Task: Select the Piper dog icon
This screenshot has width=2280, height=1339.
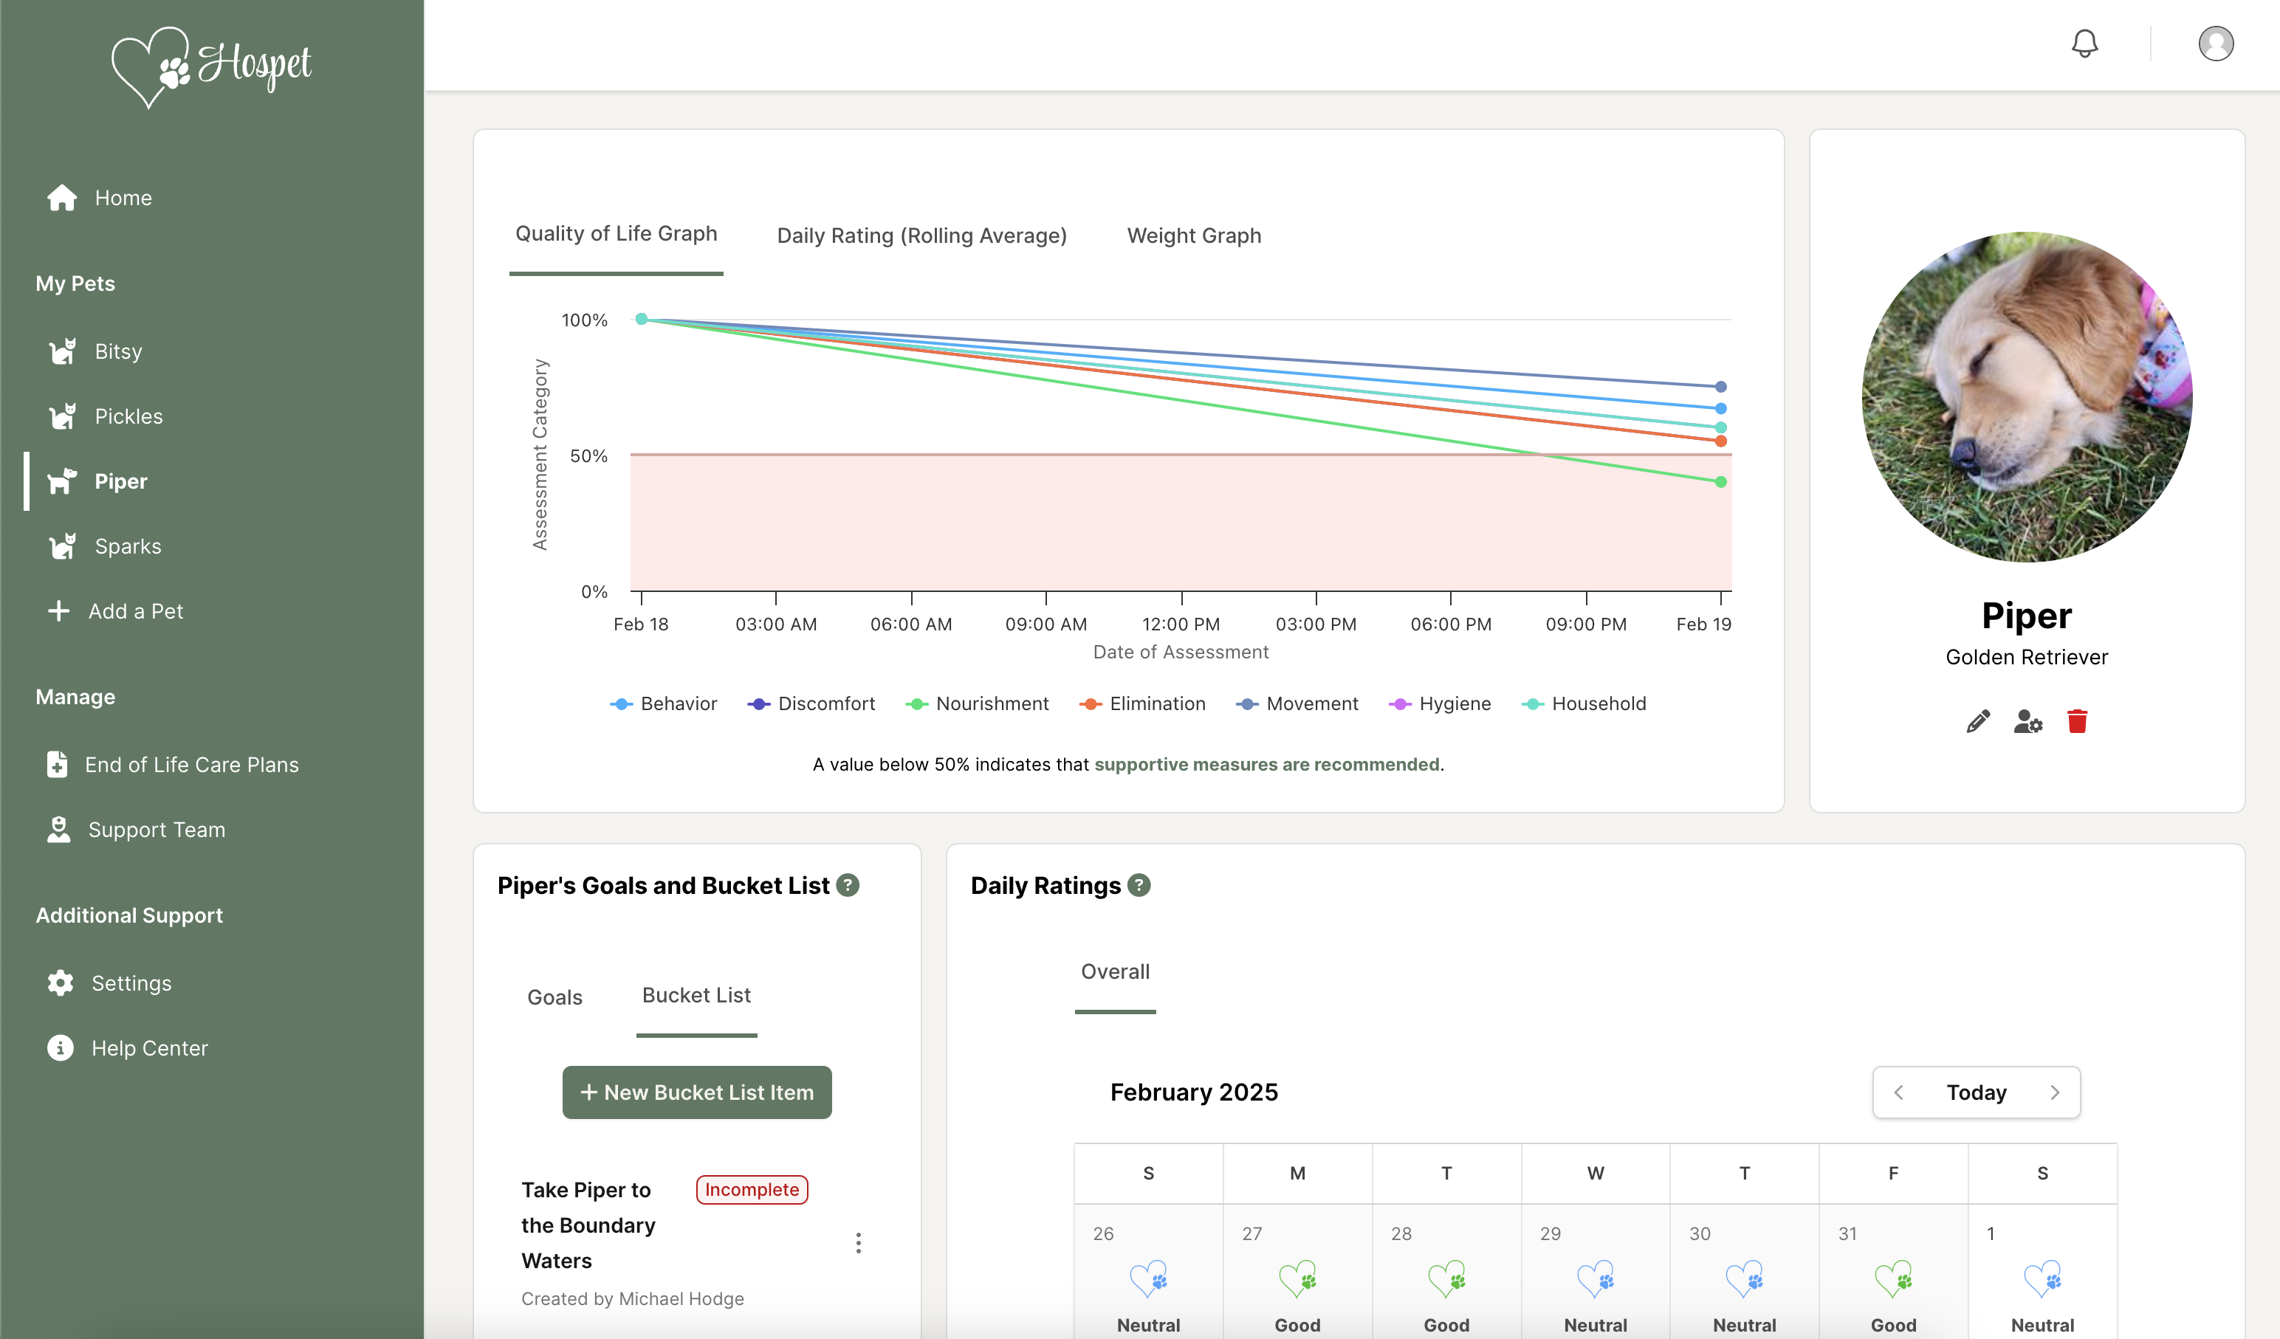Action: click(61, 481)
